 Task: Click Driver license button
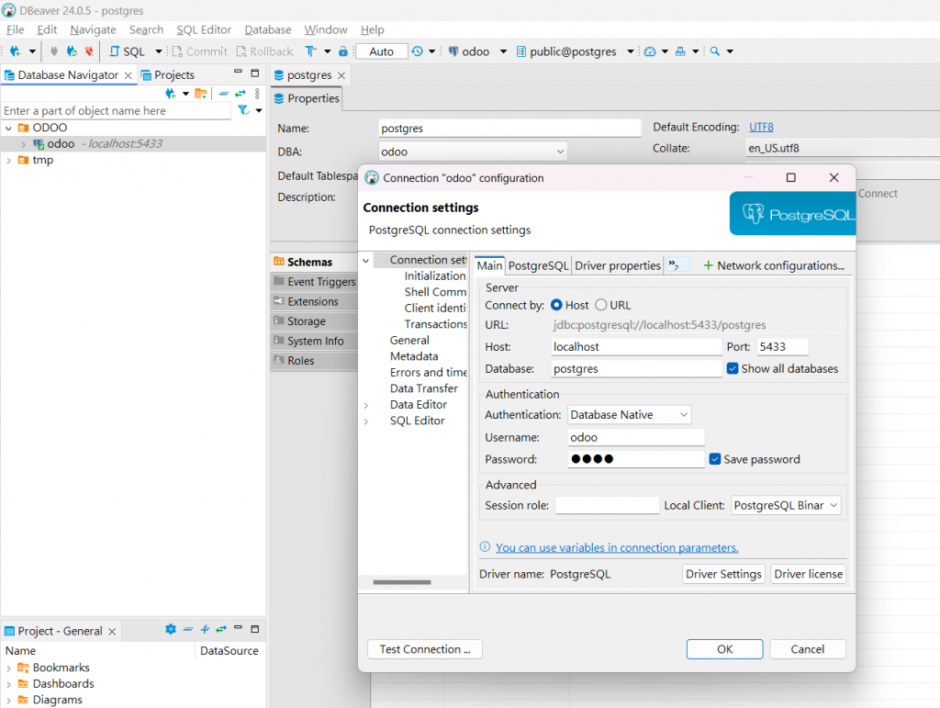pyautogui.click(x=808, y=574)
